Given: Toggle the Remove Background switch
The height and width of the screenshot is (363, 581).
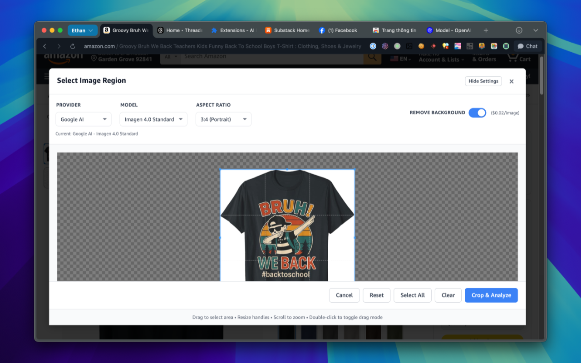Looking at the screenshot, I should pos(477,113).
